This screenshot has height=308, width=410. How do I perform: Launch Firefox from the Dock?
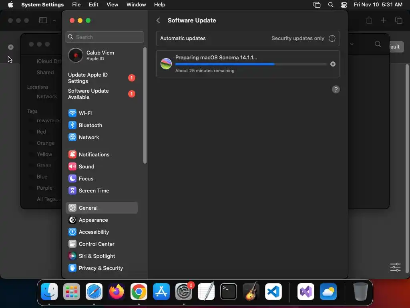coord(117,292)
